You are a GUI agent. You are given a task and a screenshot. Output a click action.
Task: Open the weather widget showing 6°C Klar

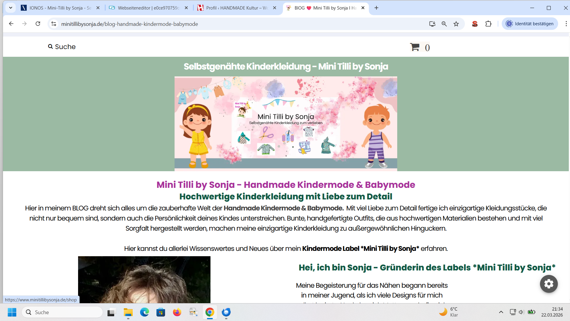point(449,312)
